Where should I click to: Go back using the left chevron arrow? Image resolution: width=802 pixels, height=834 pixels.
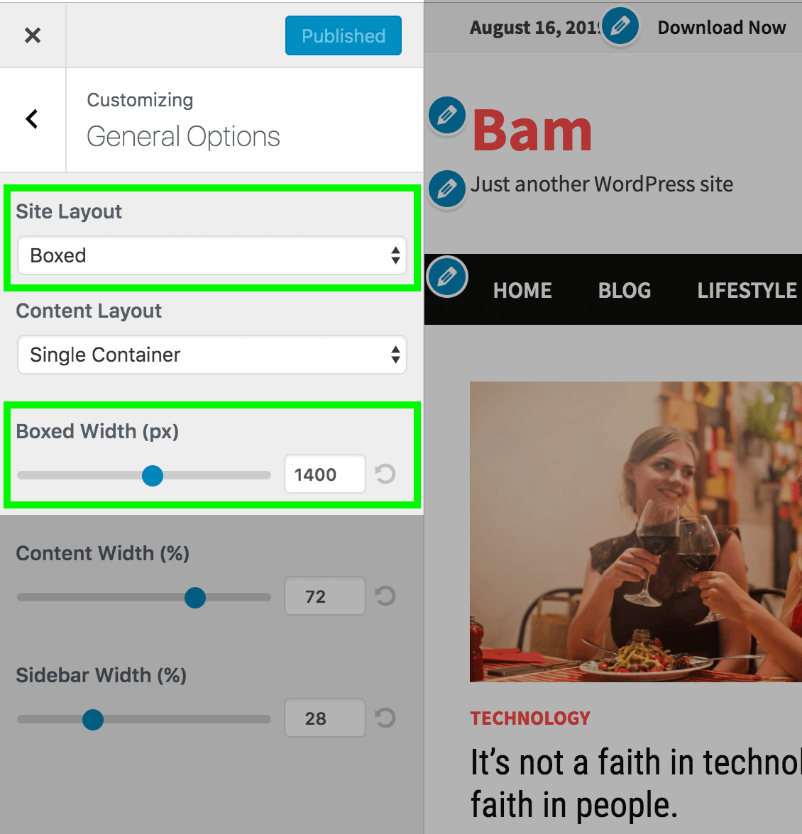coord(32,118)
